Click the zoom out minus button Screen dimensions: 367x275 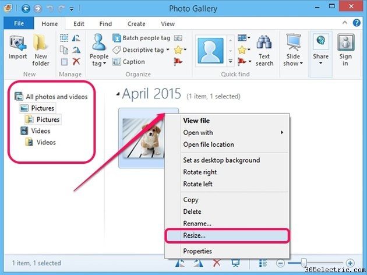(280, 263)
